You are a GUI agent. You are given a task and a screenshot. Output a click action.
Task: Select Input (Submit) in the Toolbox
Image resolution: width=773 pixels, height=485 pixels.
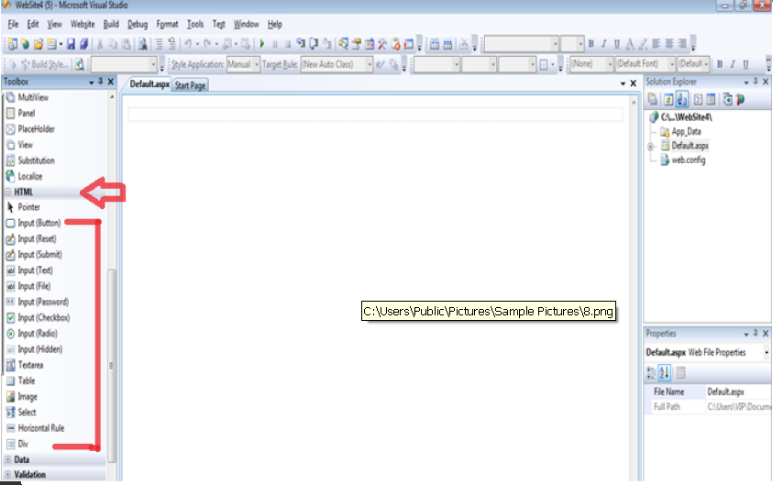coord(34,255)
